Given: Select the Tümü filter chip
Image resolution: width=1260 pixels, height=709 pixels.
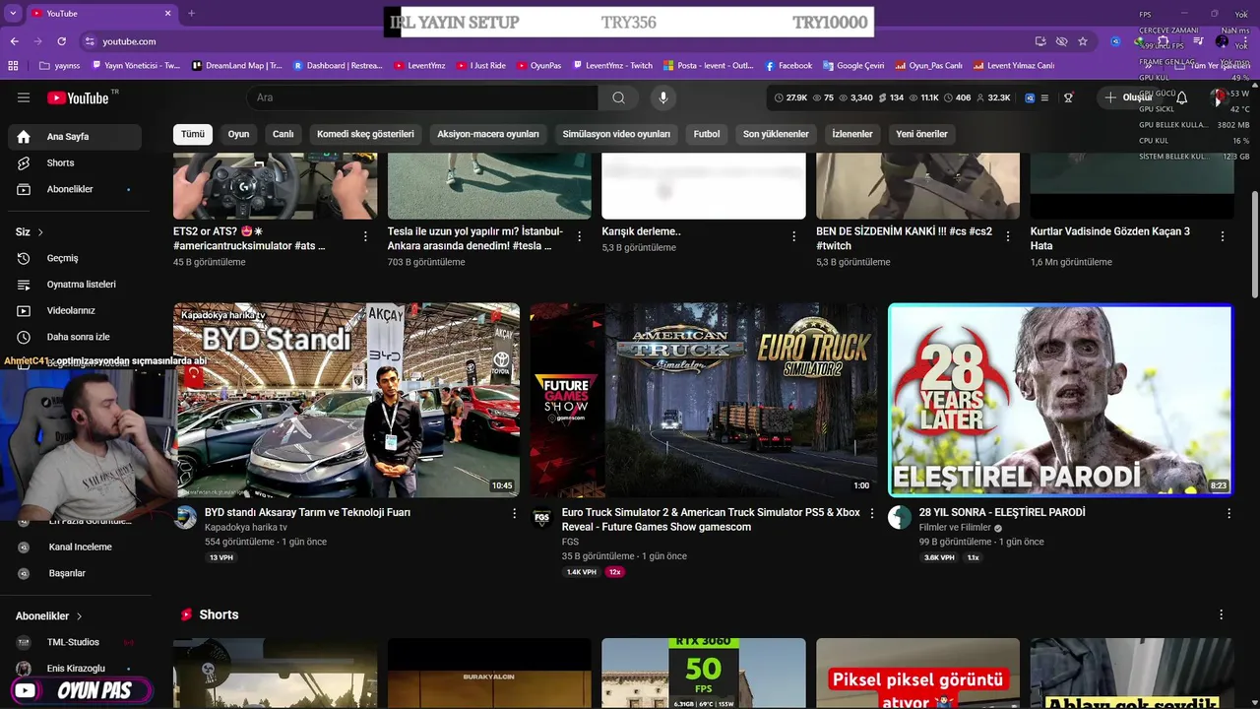Looking at the screenshot, I should pos(193,134).
